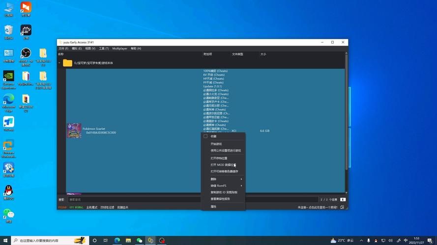The image size is (437, 245).
Task: Open 打开存档位置 save location entry
Action: tap(219, 158)
